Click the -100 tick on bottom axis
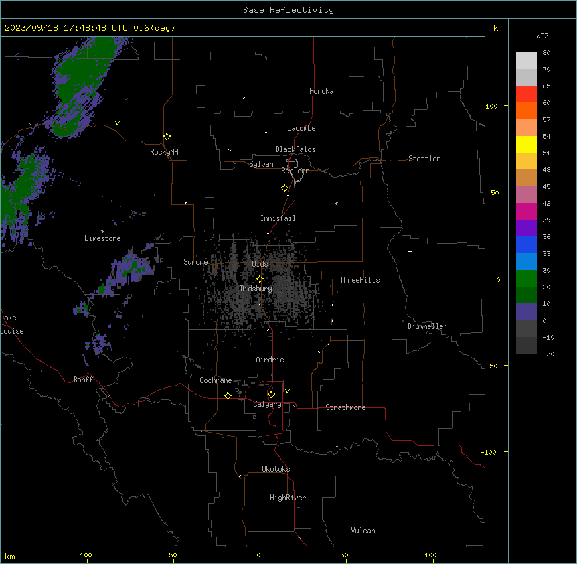This screenshot has height=564, width=577. (84, 555)
